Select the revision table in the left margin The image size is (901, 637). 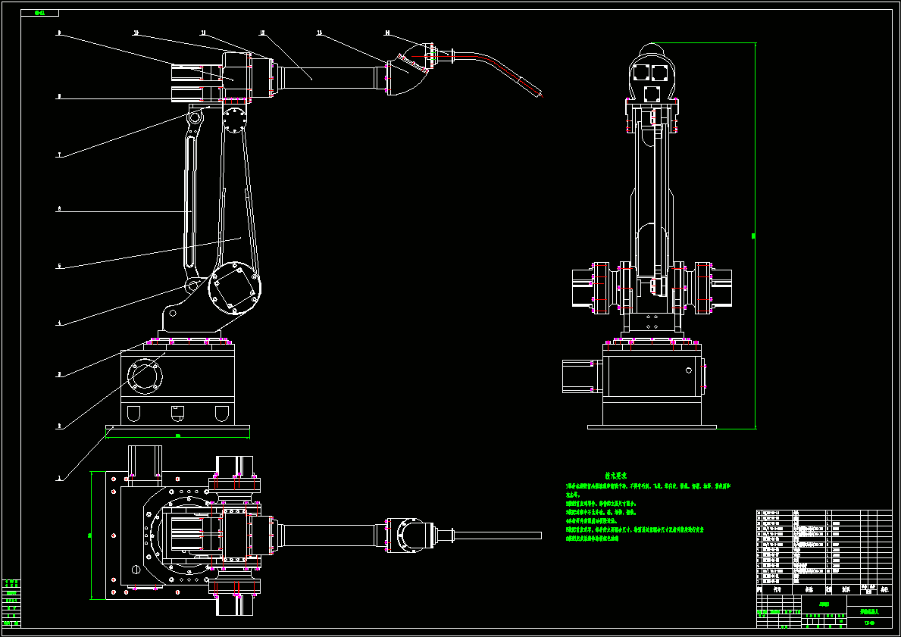tap(11, 603)
